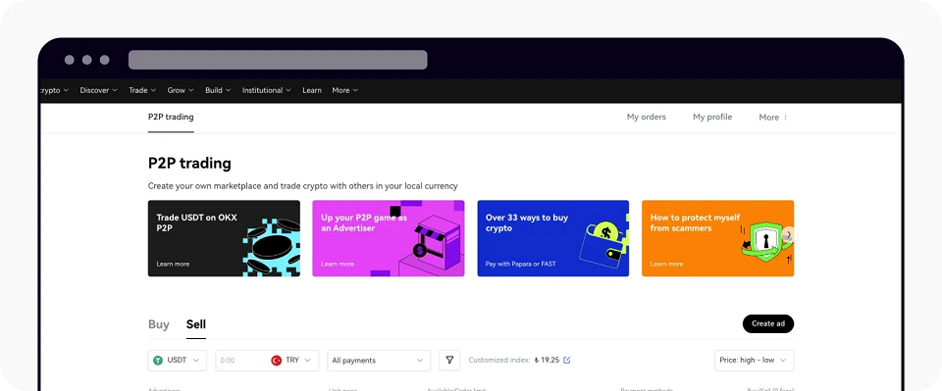Open the Price: high - low sort dropdown

(754, 361)
